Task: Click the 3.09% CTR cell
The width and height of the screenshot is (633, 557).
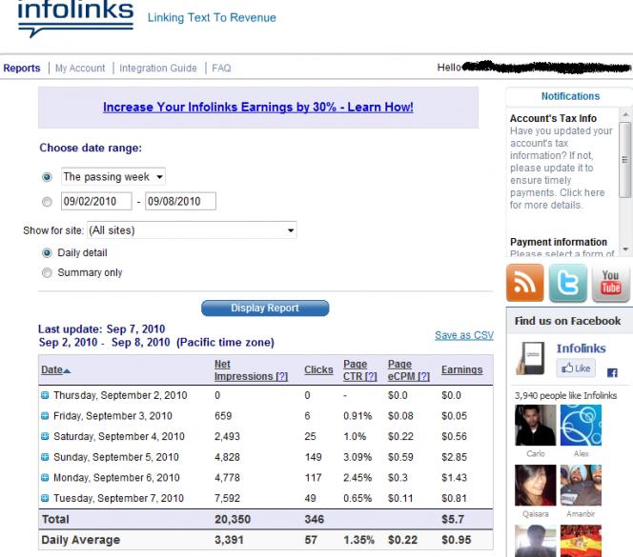Action: point(357,457)
